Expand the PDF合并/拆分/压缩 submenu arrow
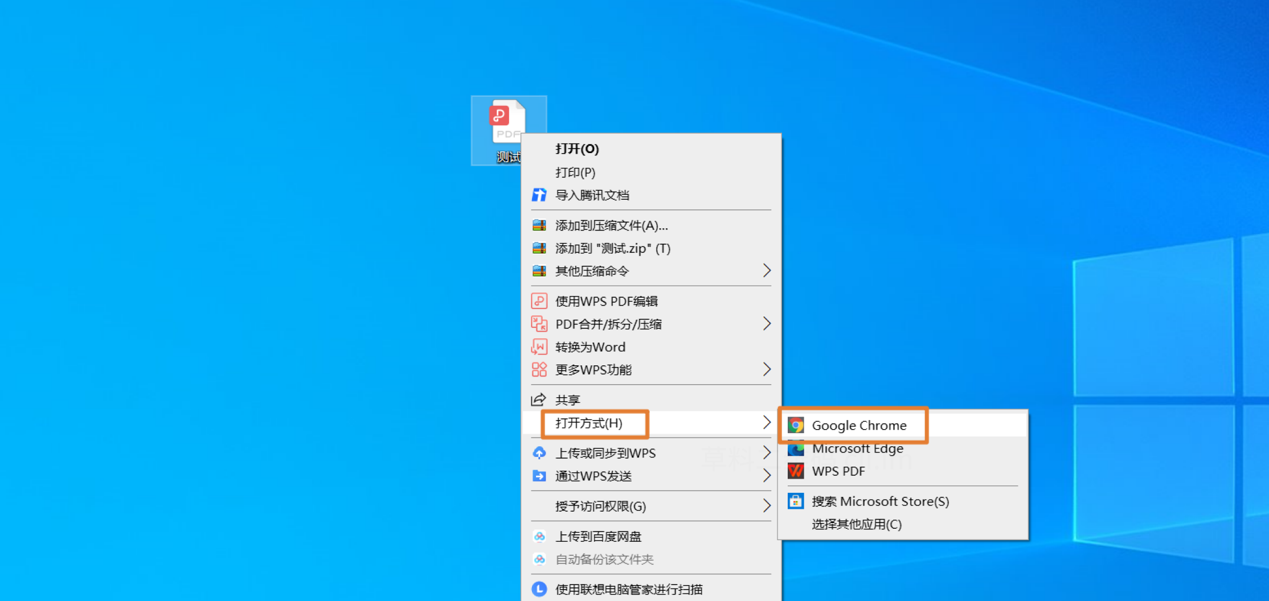Screen dimensions: 1269x601 pyautogui.click(x=767, y=323)
